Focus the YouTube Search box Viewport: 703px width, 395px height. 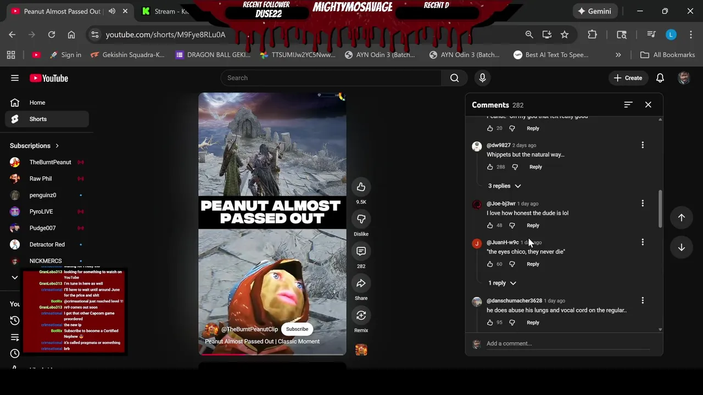331,78
